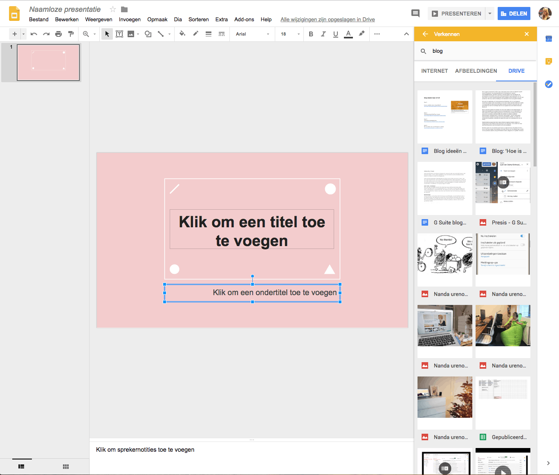
Task: Select the Line tool
Action: [x=160, y=34]
